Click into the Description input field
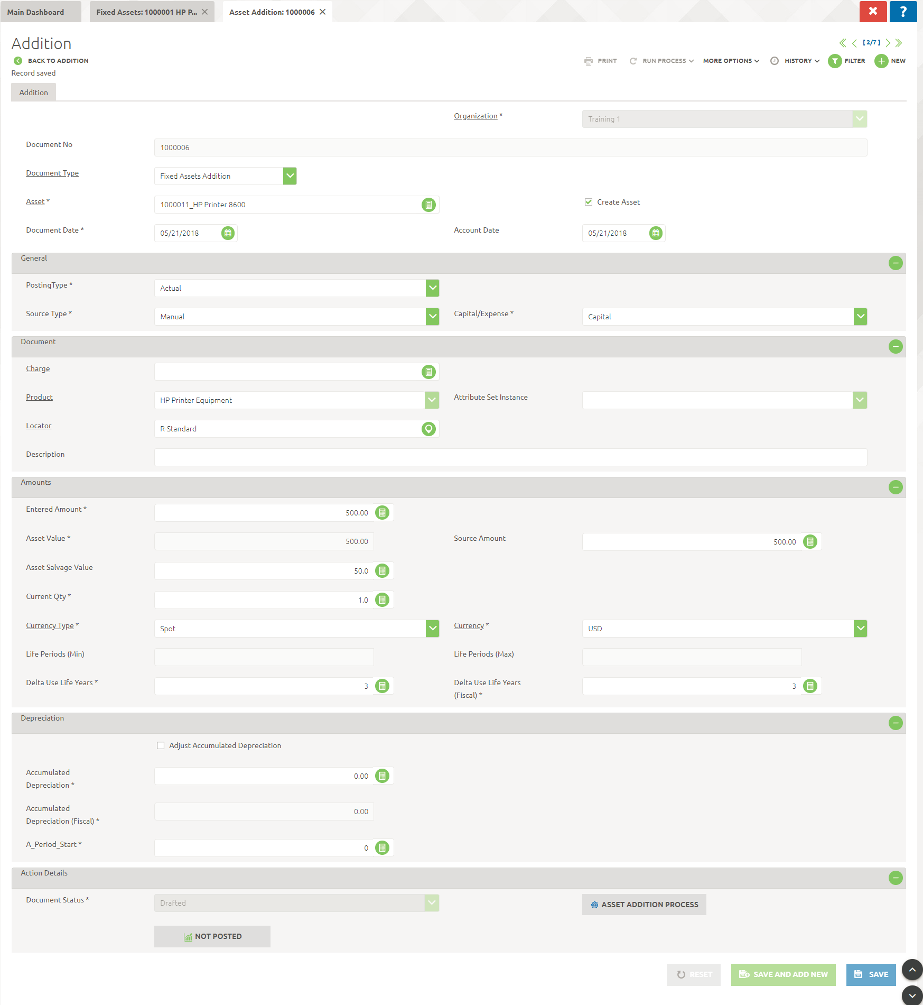The width and height of the screenshot is (923, 1005). (510, 457)
